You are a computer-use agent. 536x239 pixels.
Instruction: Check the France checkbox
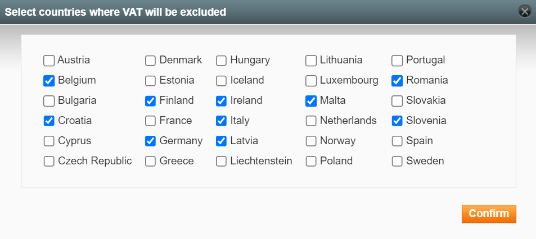[x=151, y=121]
